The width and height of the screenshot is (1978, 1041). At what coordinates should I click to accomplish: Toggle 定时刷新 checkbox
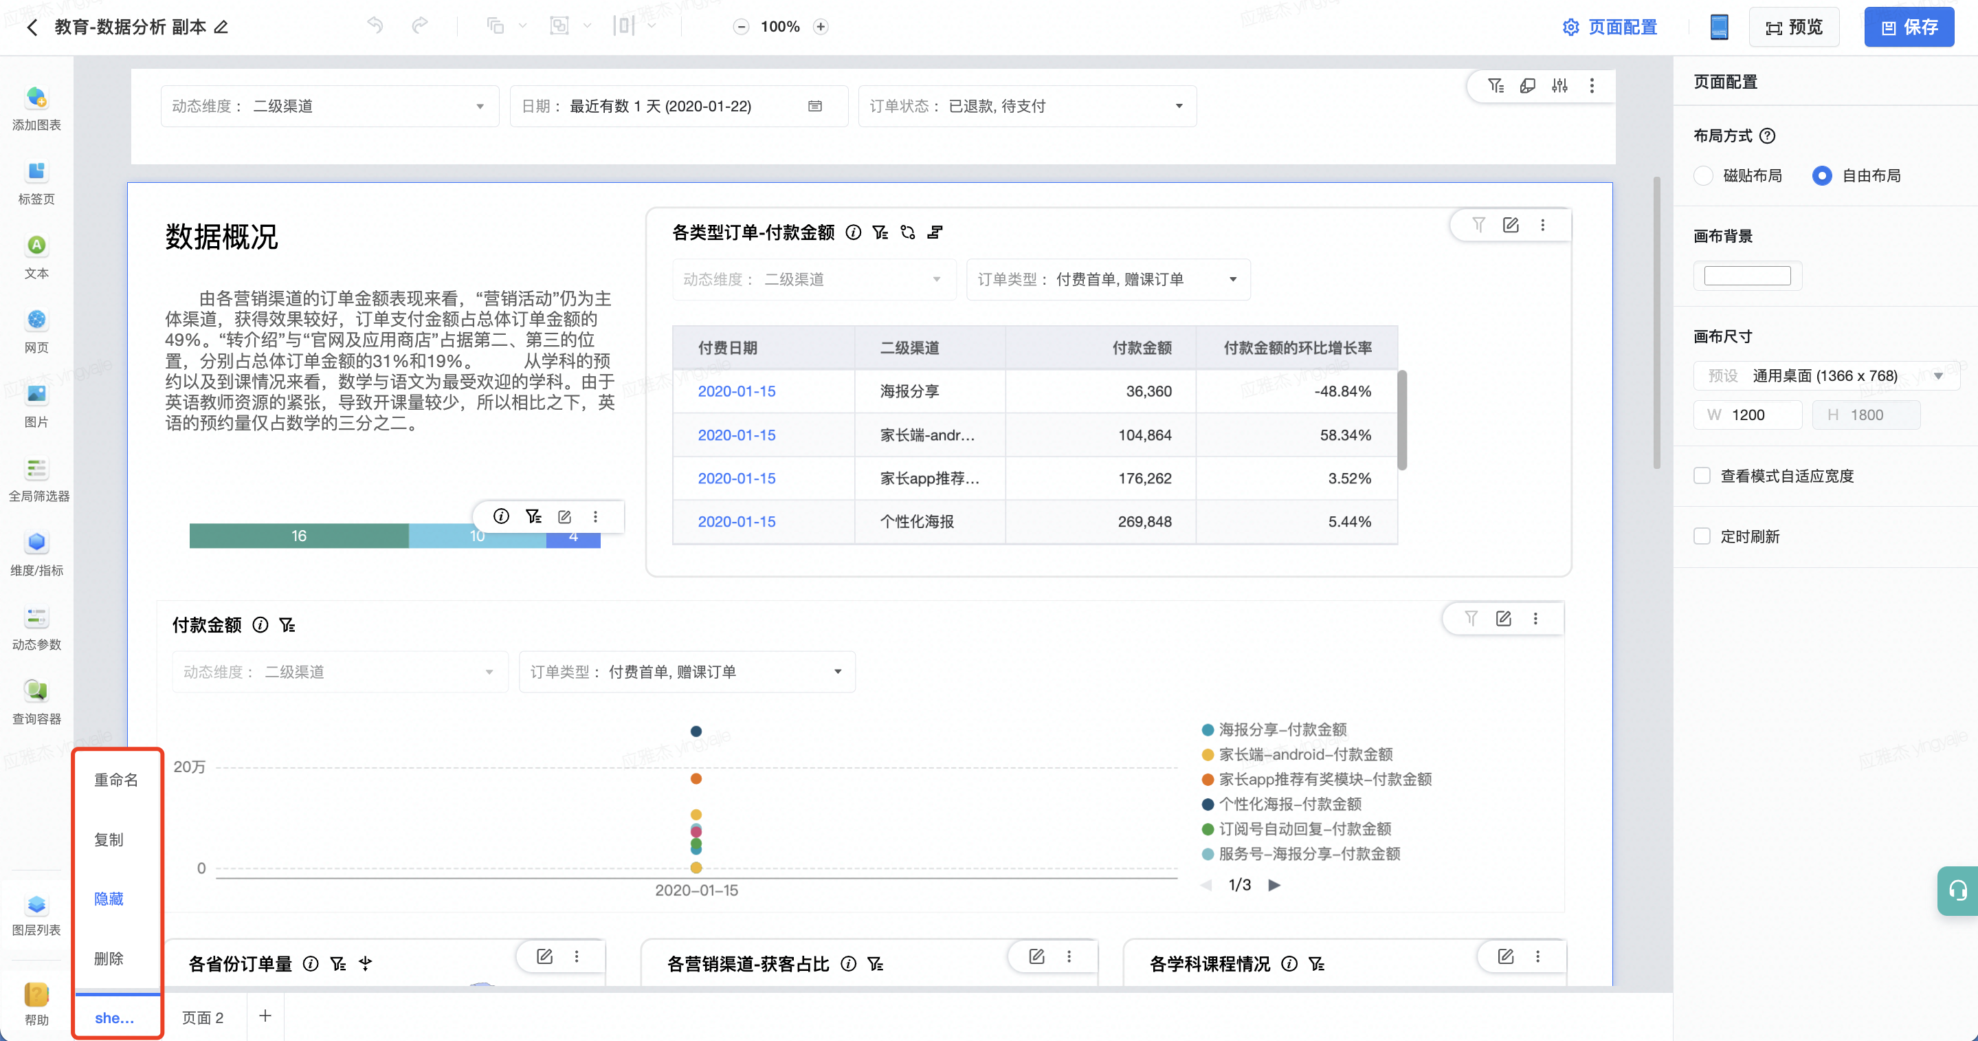coord(1702,536)
